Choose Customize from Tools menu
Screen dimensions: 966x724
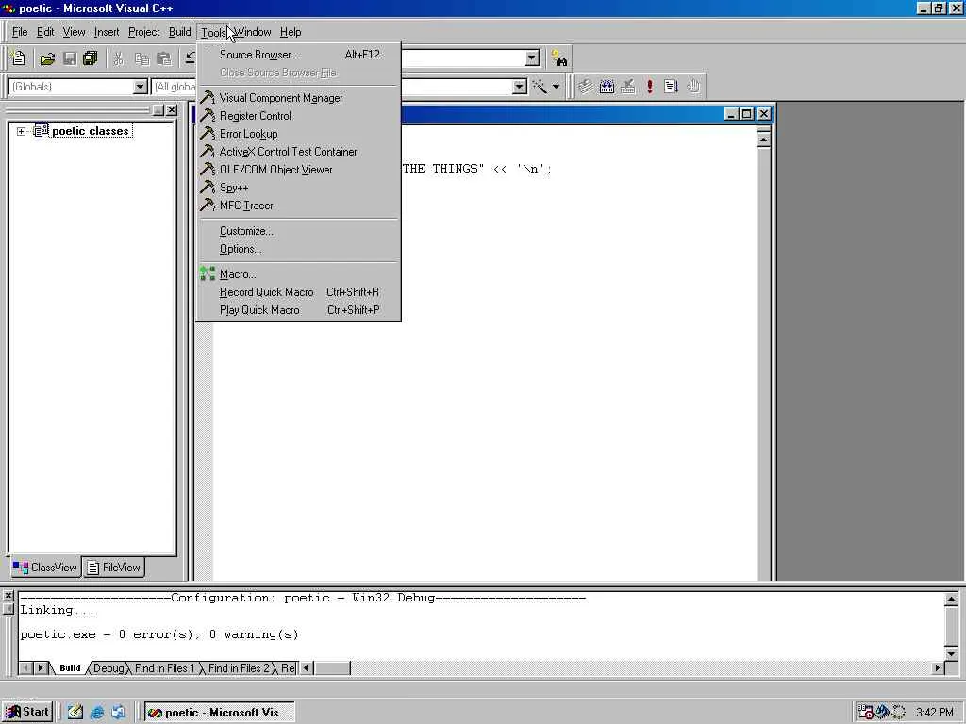pyautogui.click(x=299, y=231)
